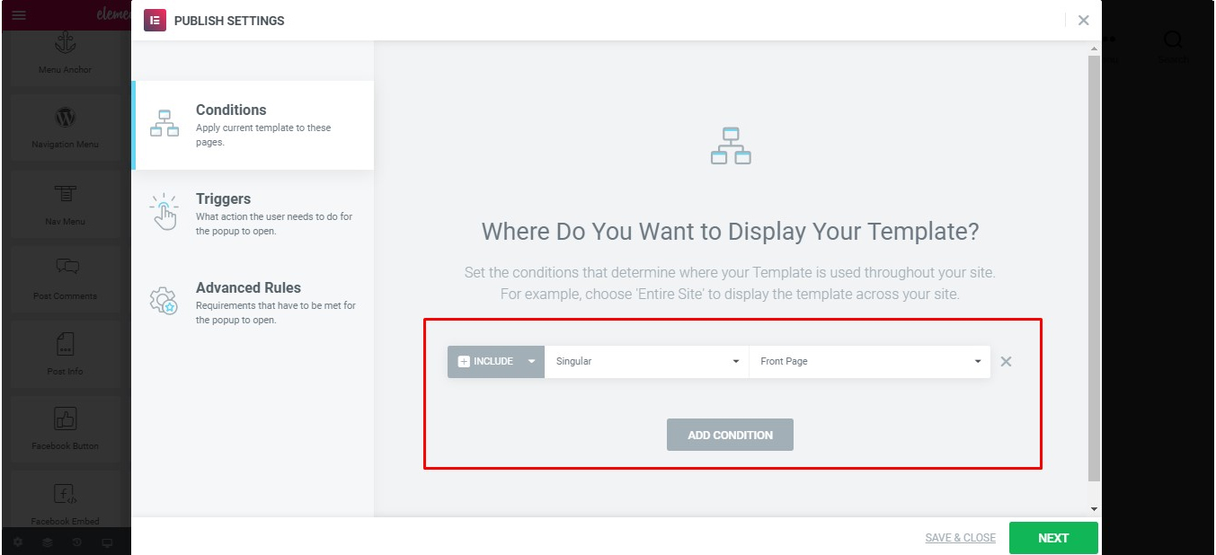The height and width of the screenshot is (555, 1216).
Task: Select the Facebook Button widget
Action: click(65, 428)
